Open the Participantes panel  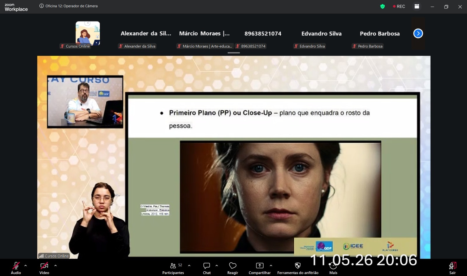[173, 268]
